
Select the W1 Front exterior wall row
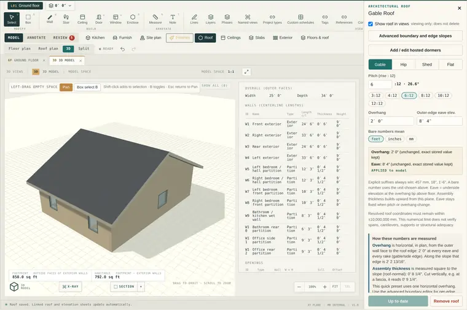297,124
